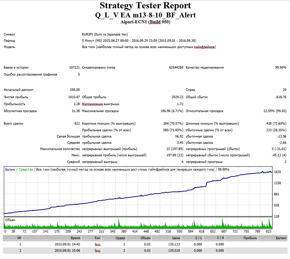The image size is (290, 259).
Task: Click average profit trade value 3.45
Action: [180, 143]
